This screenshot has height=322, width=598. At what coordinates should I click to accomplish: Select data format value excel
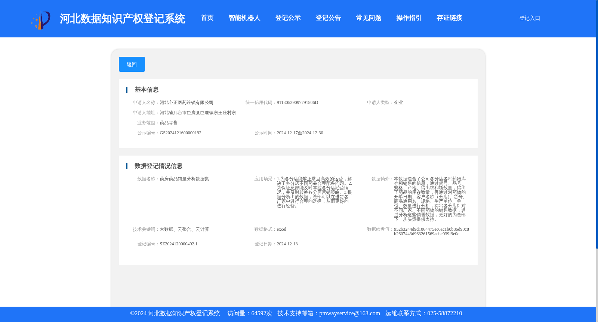coord(281,229)
